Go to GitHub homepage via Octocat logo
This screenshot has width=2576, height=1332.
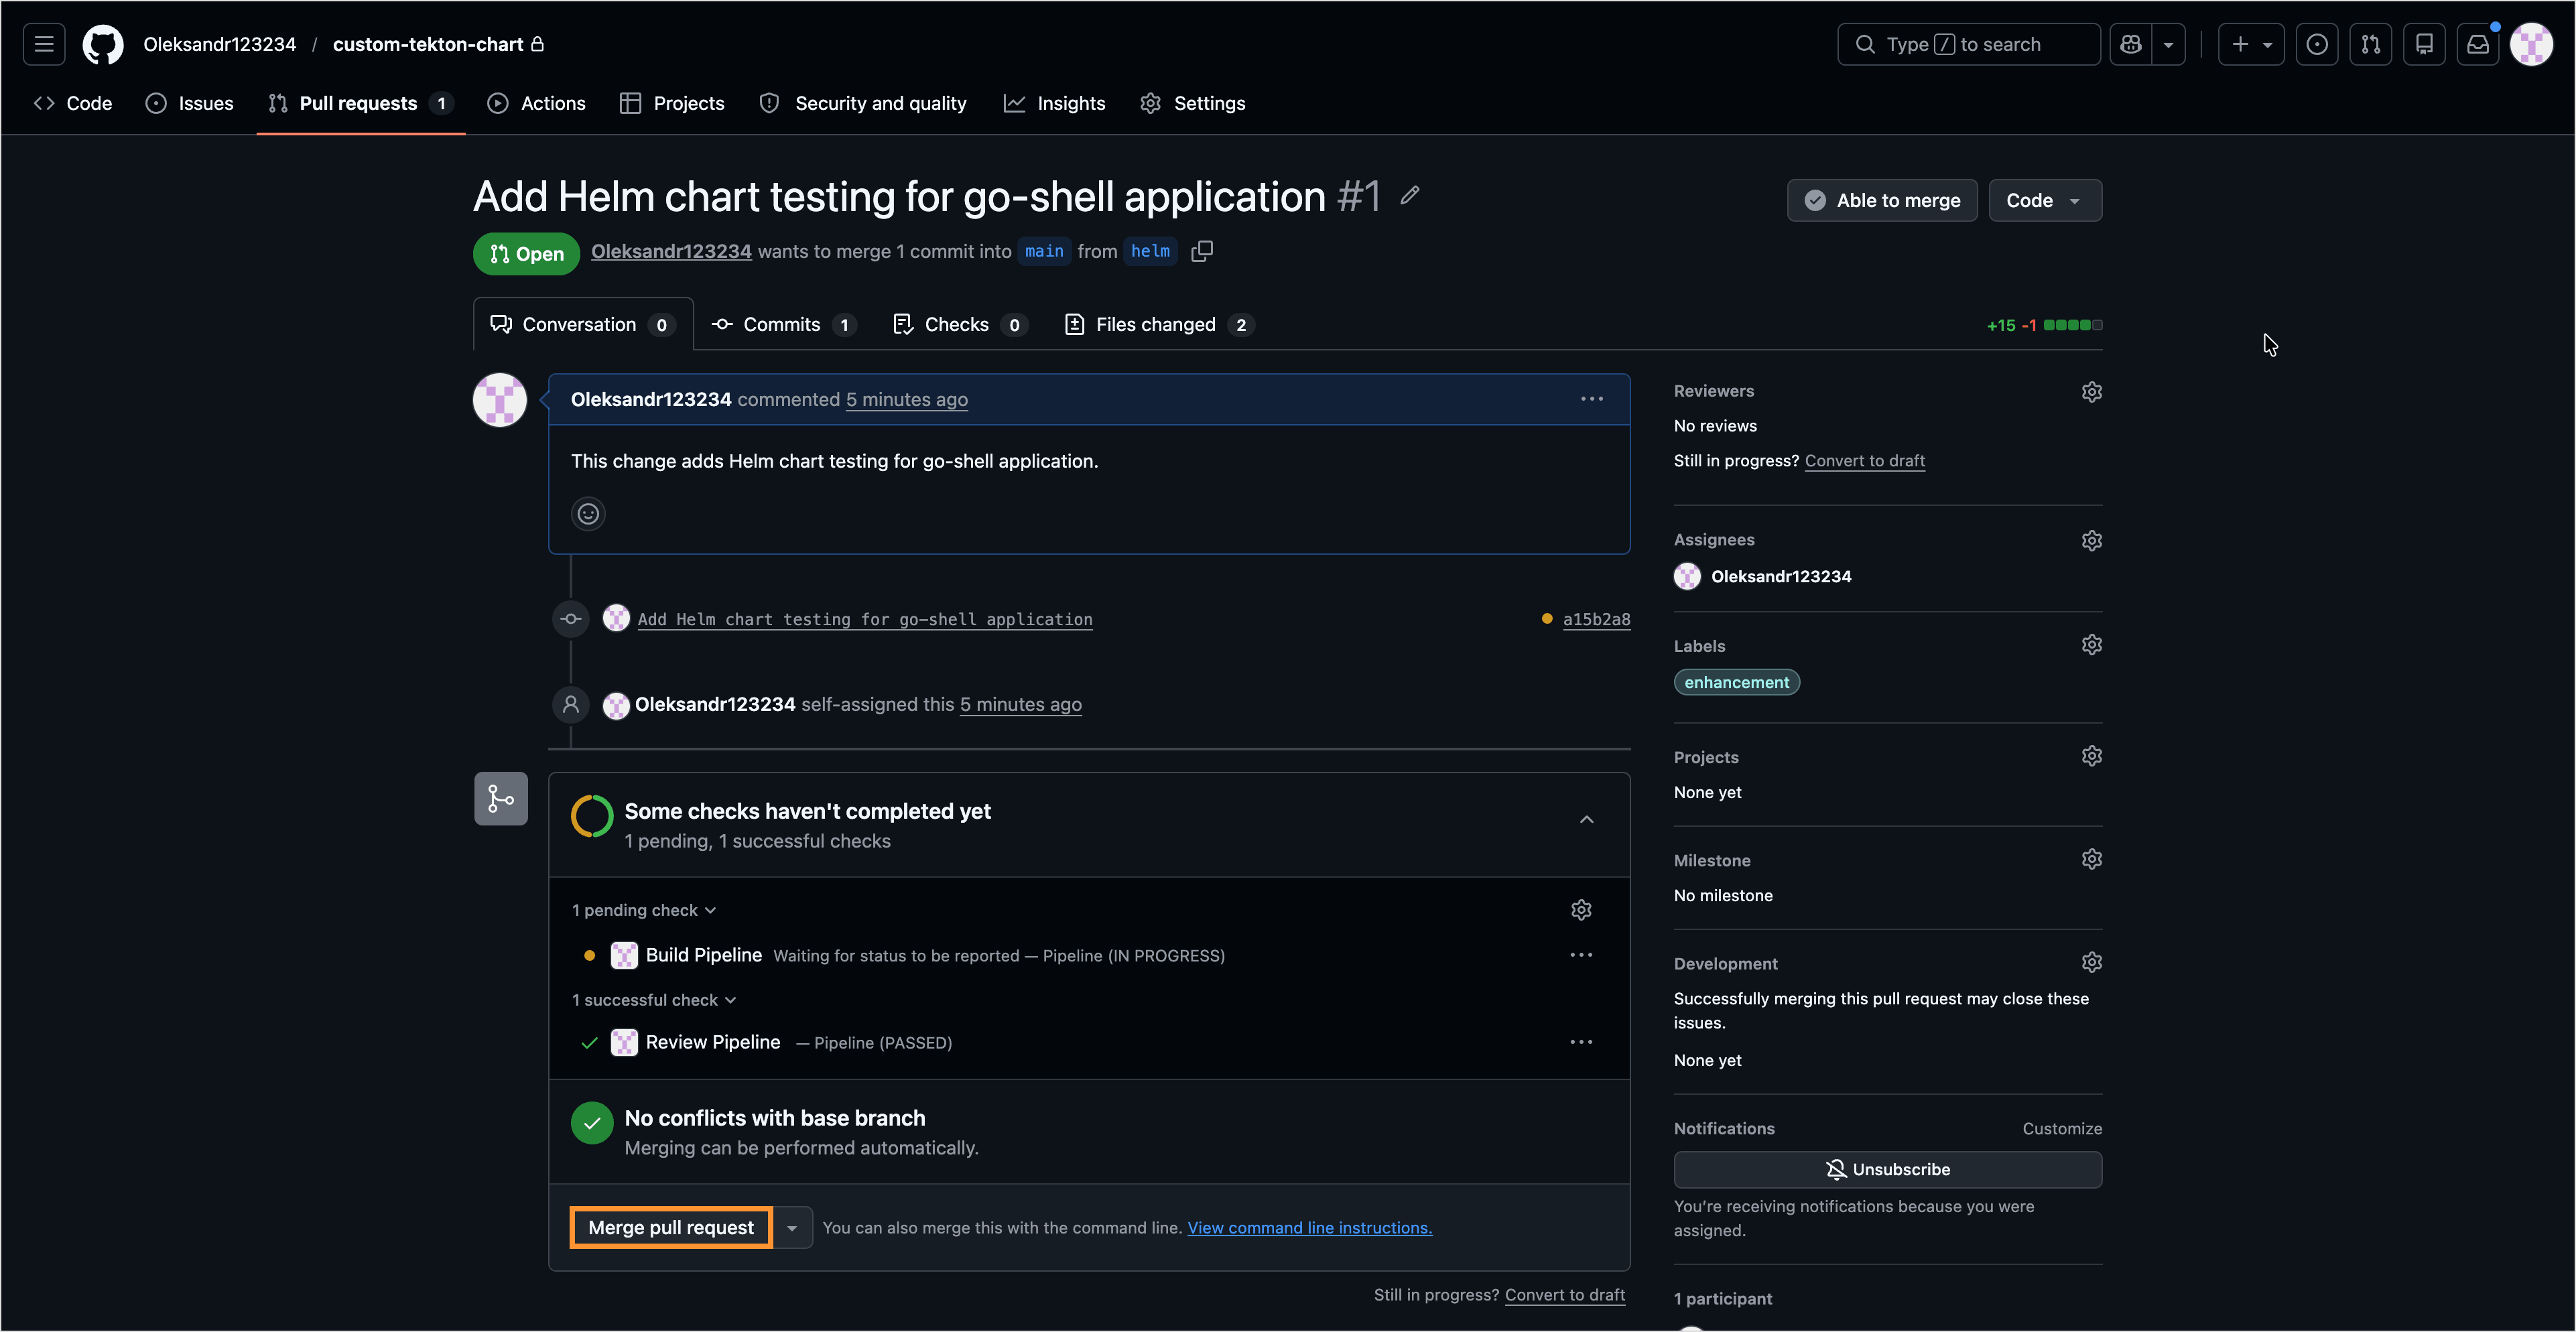click(103, 44)
